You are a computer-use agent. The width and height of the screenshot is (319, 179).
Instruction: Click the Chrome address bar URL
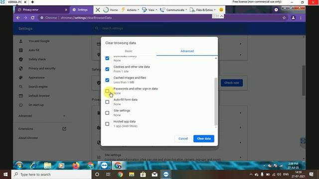[86, 18]
